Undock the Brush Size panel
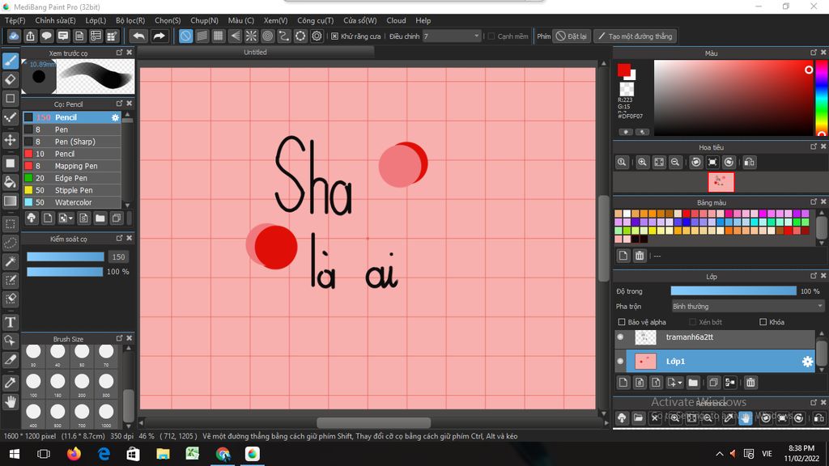Image resolution: width=829 pixels, height=466 pixels. click(119, 339)
